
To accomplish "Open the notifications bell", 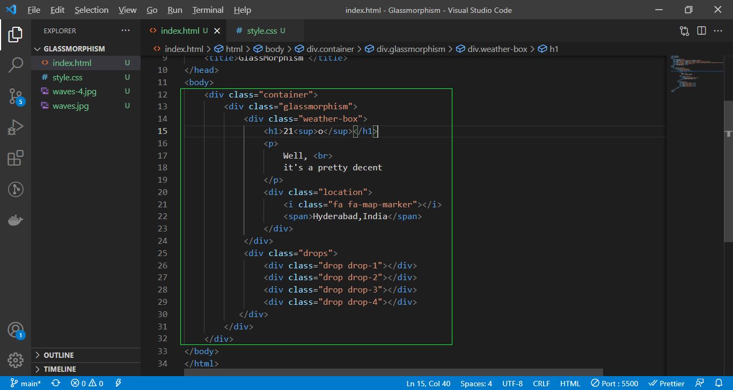I will click(719, 384).
